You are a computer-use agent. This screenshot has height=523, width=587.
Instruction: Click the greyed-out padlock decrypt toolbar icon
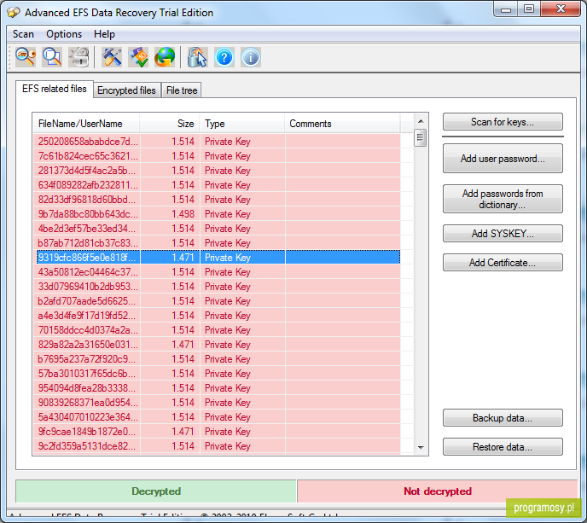tap(78, 57)
